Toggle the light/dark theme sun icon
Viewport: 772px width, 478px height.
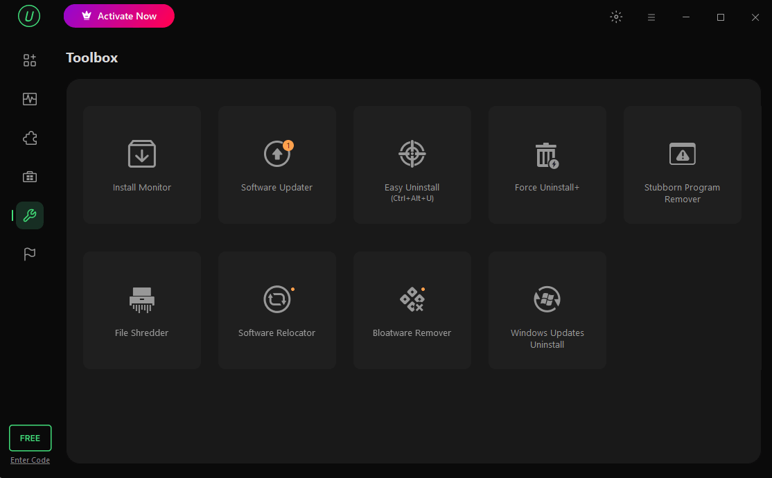[616, 17]
